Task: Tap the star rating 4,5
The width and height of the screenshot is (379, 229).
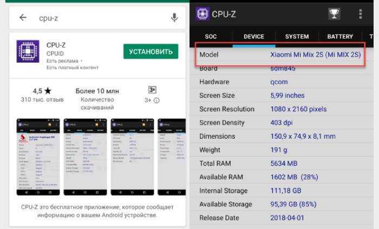Action: click(x=42, y=91)
